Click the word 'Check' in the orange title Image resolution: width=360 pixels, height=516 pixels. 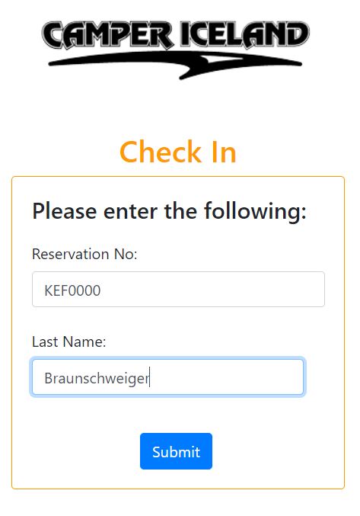(x=161, y=152)
